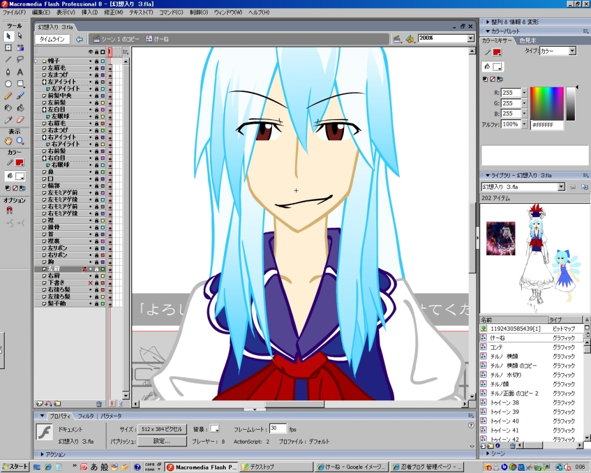Toggle outline view of 前髪中央 layer

click(x=103, y=96)
